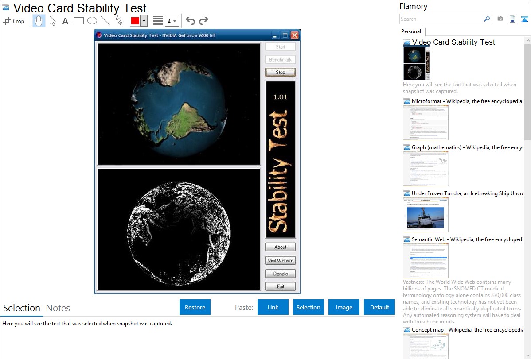Open the color picker dropdown arrow

click(x=144, y=21)
